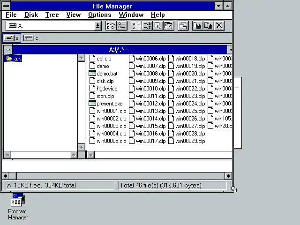This screenshot has height=225, width=300.
Task: Select the a:\ folder in tree
Action: pyautogui.click(x=13, y=59)
